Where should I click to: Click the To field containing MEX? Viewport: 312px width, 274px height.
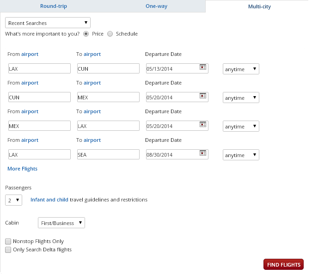pos(108,97)
